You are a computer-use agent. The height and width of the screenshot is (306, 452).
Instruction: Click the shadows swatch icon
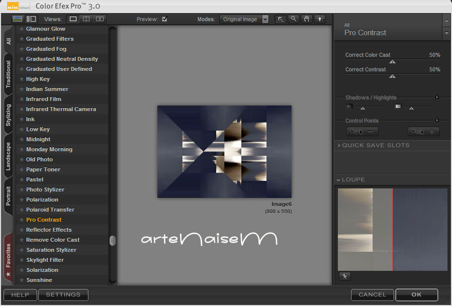(x=349, y=107)
